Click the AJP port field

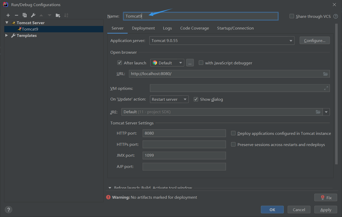[x=184, y=167]
